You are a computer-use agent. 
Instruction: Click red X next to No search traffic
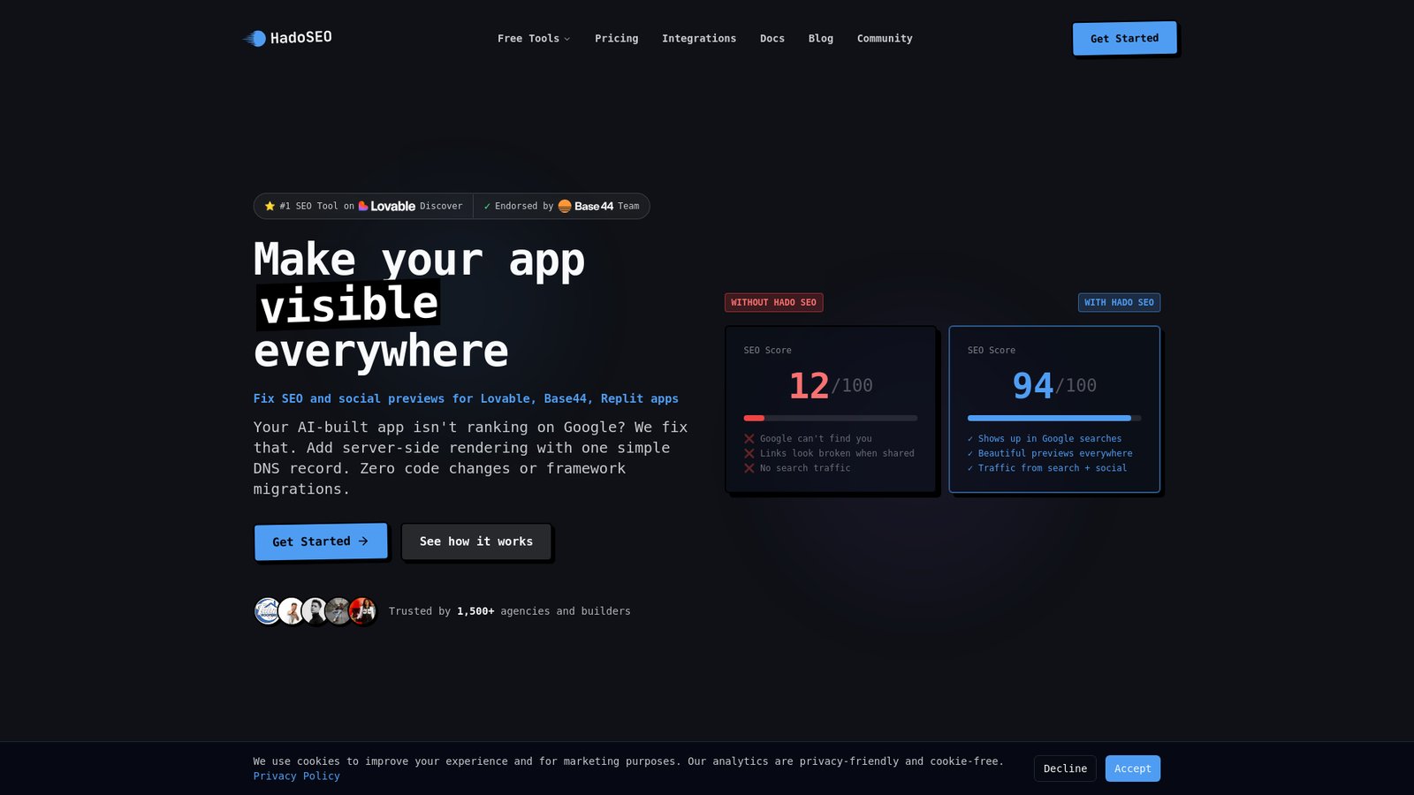coord(749,468)
